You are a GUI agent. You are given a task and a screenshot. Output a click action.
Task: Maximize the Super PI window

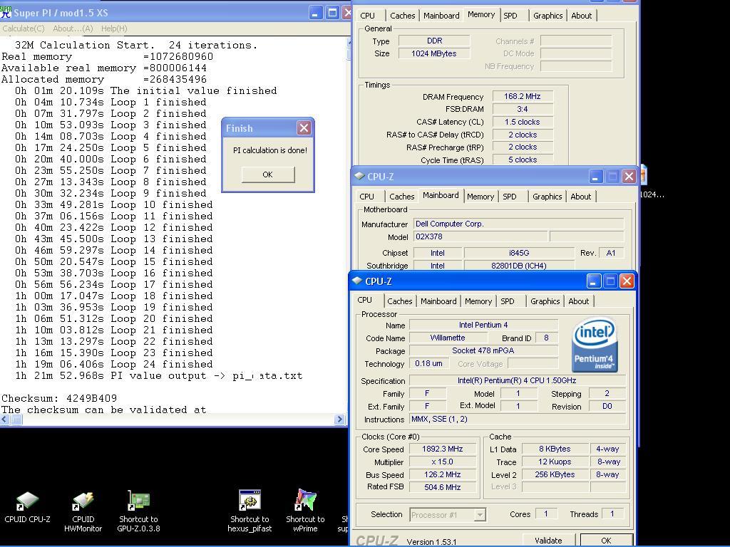click(x=332, y=13)
